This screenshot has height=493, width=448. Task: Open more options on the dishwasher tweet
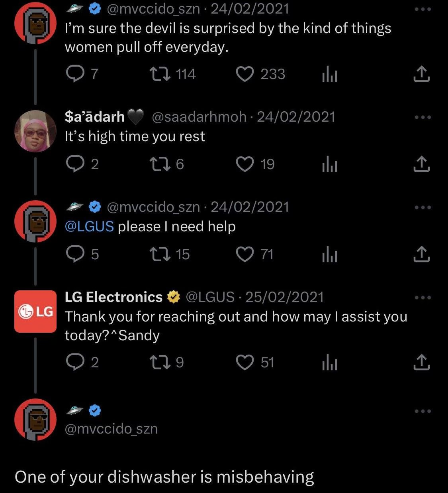pyautogui.click(x=423, y=411)
